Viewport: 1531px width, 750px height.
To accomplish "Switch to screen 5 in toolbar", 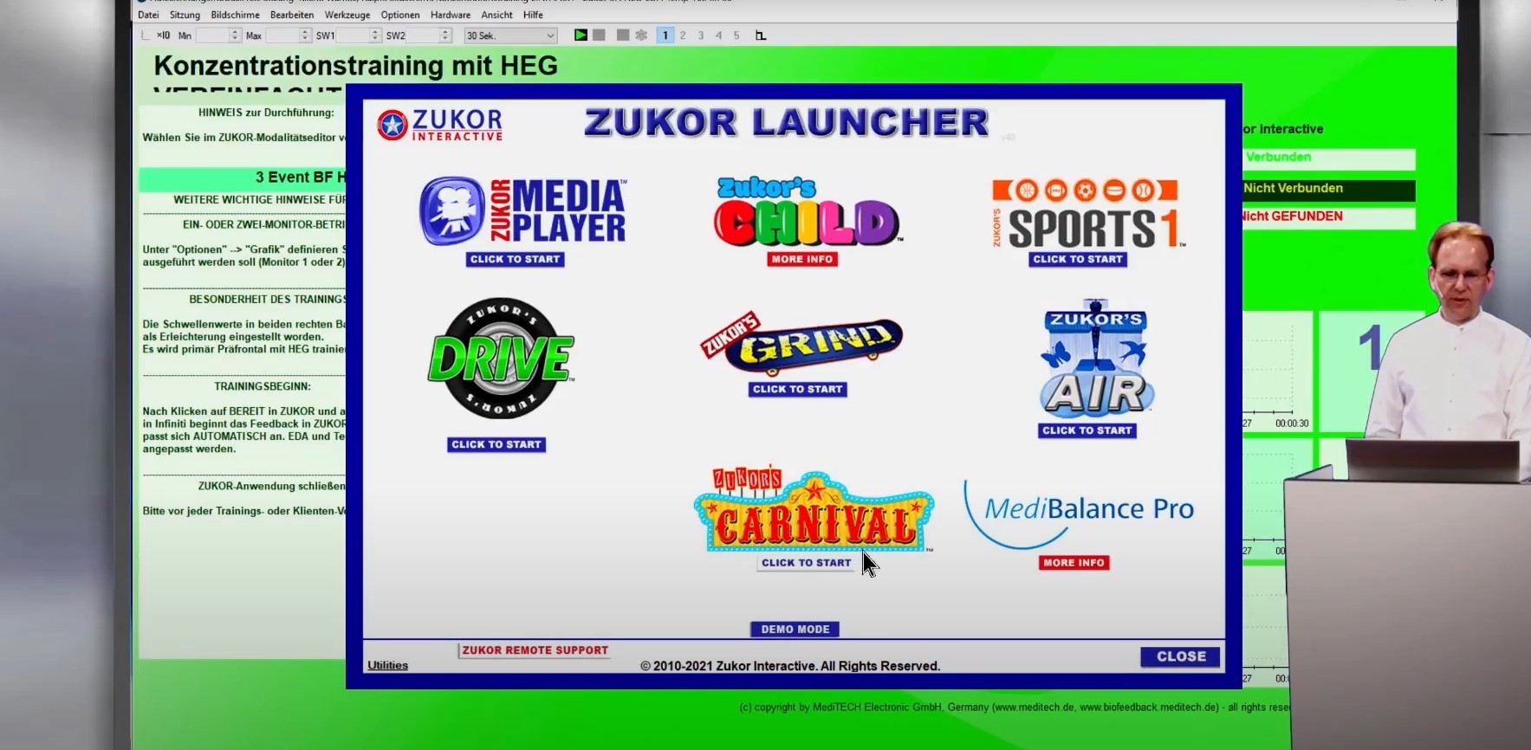I will [x=736, y=36].
